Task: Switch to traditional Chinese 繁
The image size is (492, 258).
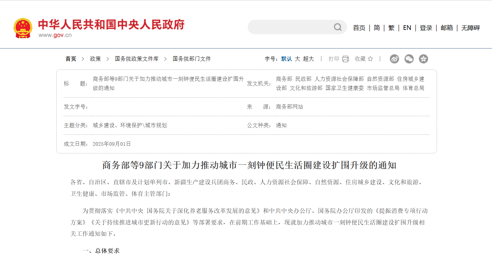Action: 391,28
